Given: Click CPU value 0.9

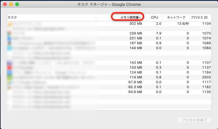Looking at the screenshot, I should [x=159, y=43].
